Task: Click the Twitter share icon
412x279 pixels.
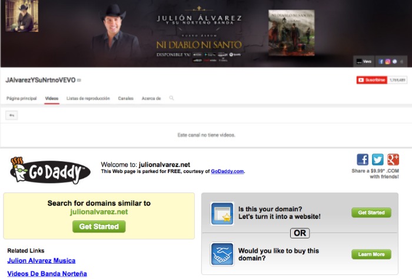Action: [377, 160]
